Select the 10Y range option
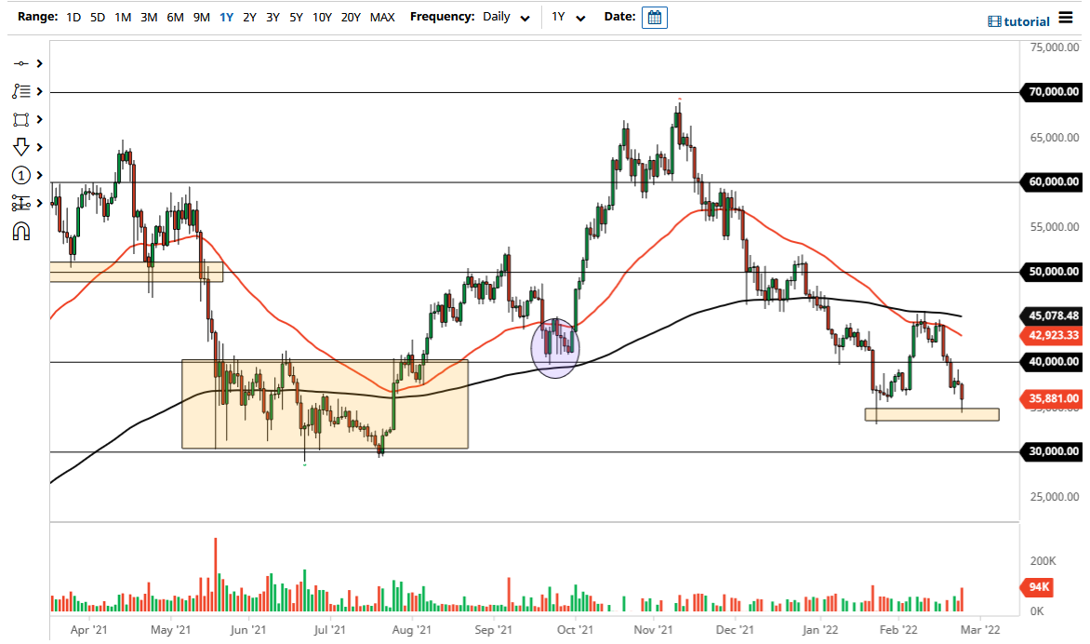Viewport: 1090px width, 644px height. pyautogui.click(x=321, y=17)
